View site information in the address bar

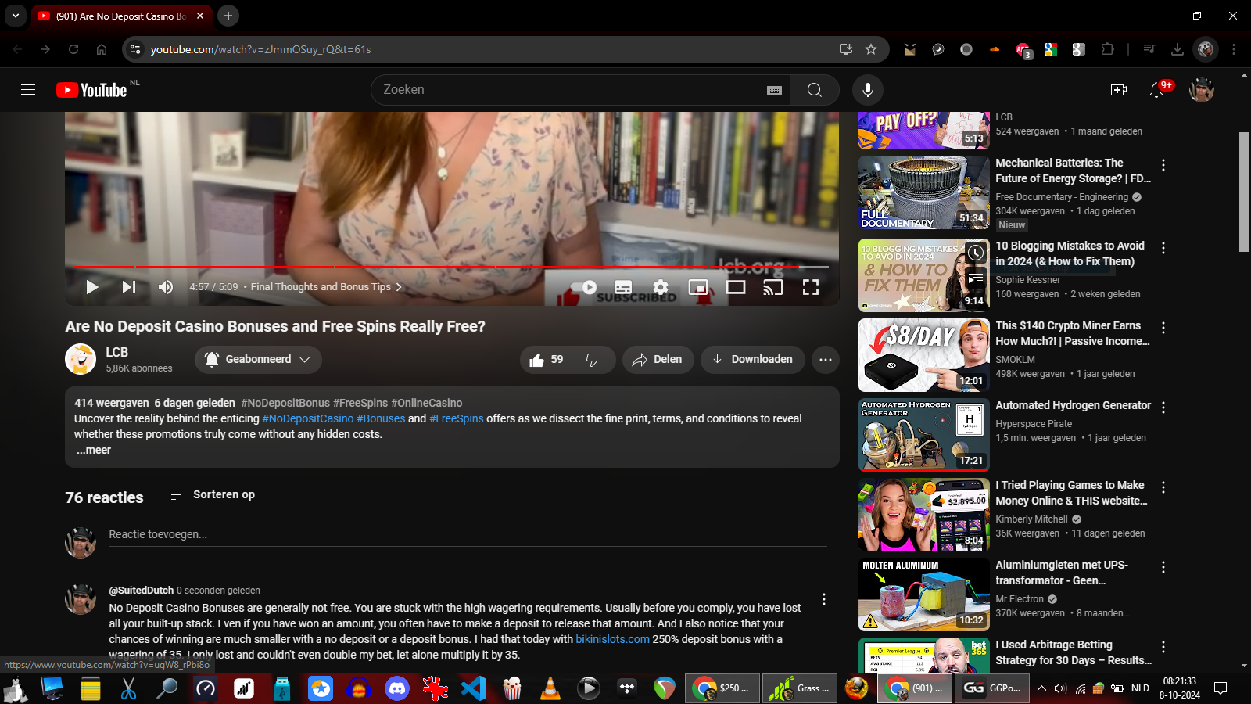pyautogui.click(x=135, y=49)
